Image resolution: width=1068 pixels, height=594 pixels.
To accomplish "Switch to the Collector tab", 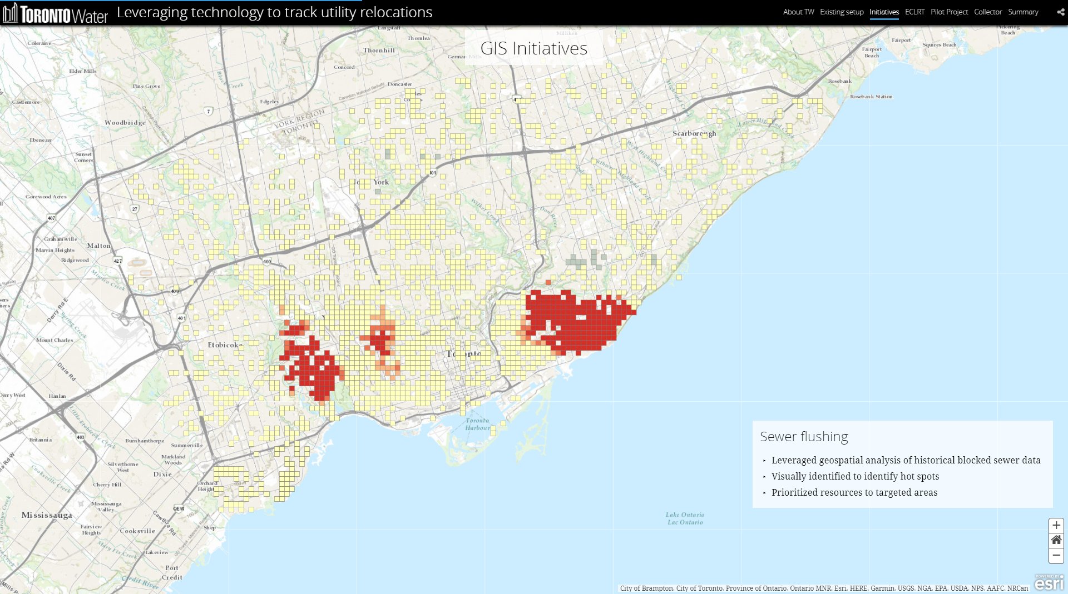I will click(x=988, y=12).
